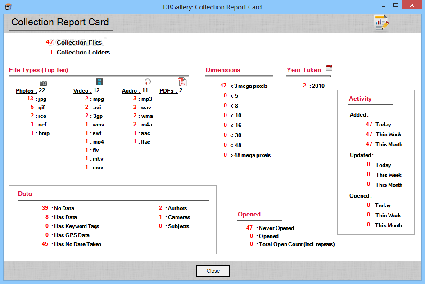Click 47 This Month under Added
Image resolution: width=425 pixels, height=284 pixels.
click(x=384, y=144)
